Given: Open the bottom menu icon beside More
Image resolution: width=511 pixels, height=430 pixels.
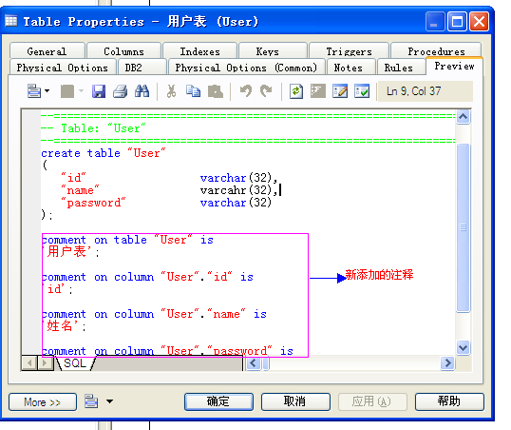Looking at the screenshot, I should (x=91, y=401).
